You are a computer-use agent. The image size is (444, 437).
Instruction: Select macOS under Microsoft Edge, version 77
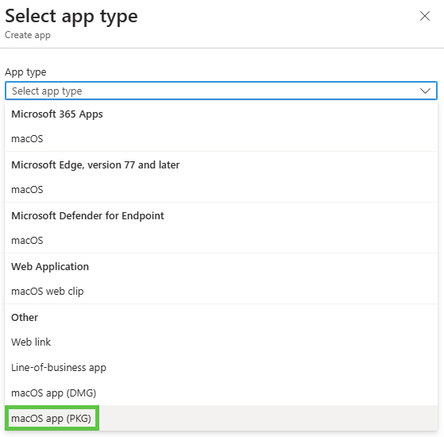pyautogui.click(x=221, y=189)
